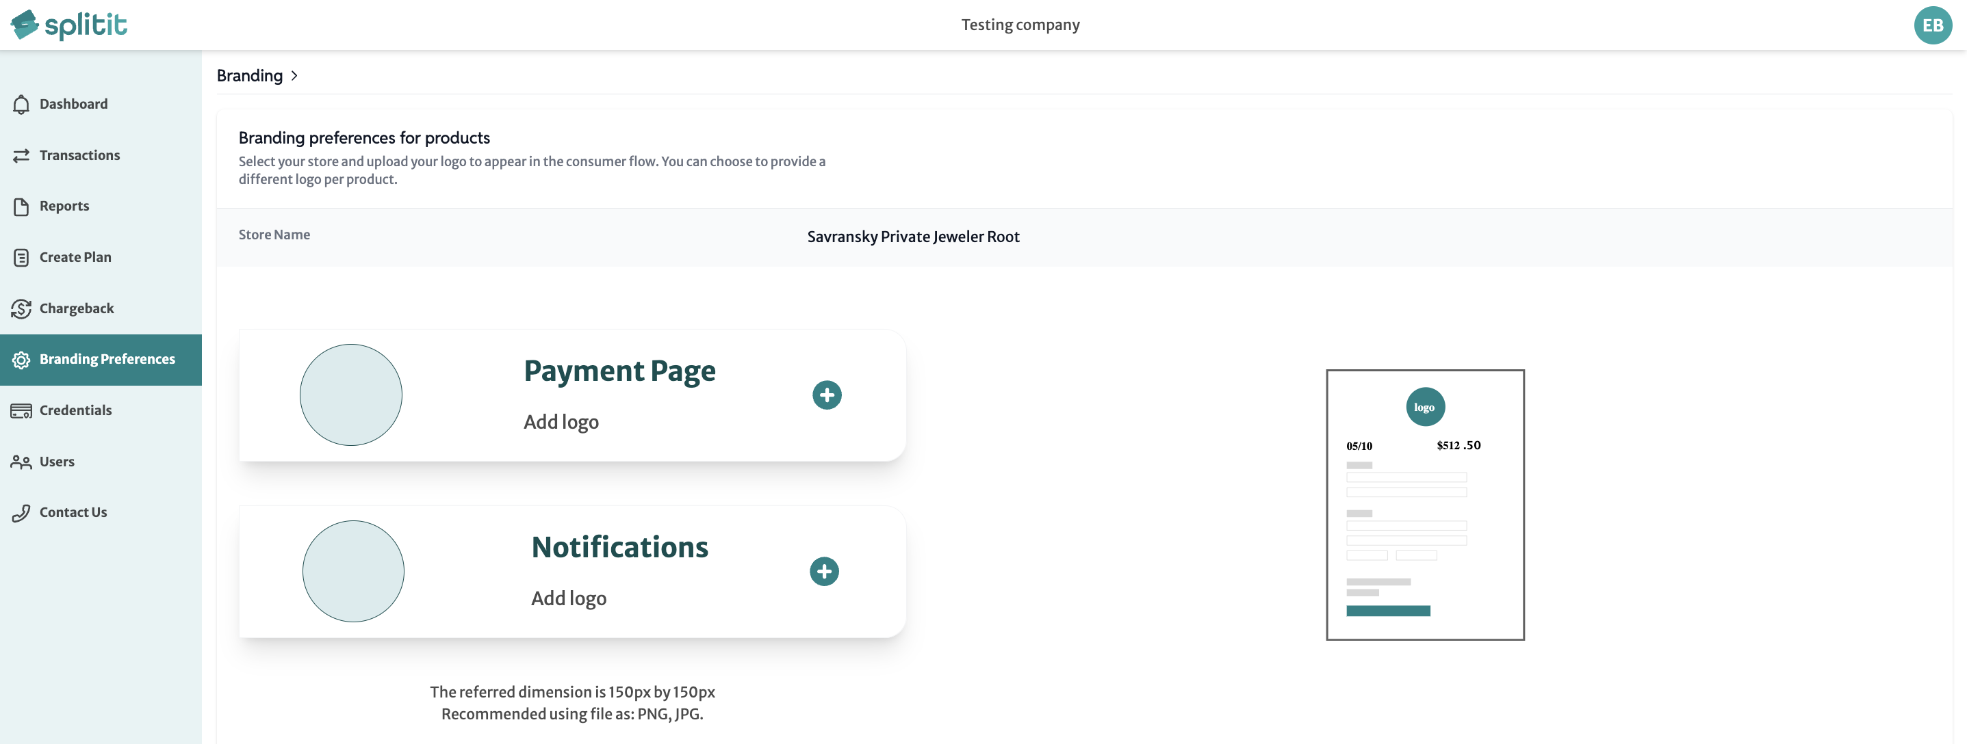Image resolution: width=1967 pixels, height=744 pixels.
Task: Click the Notifications logo placeholder circle
Action: point(352,572)
